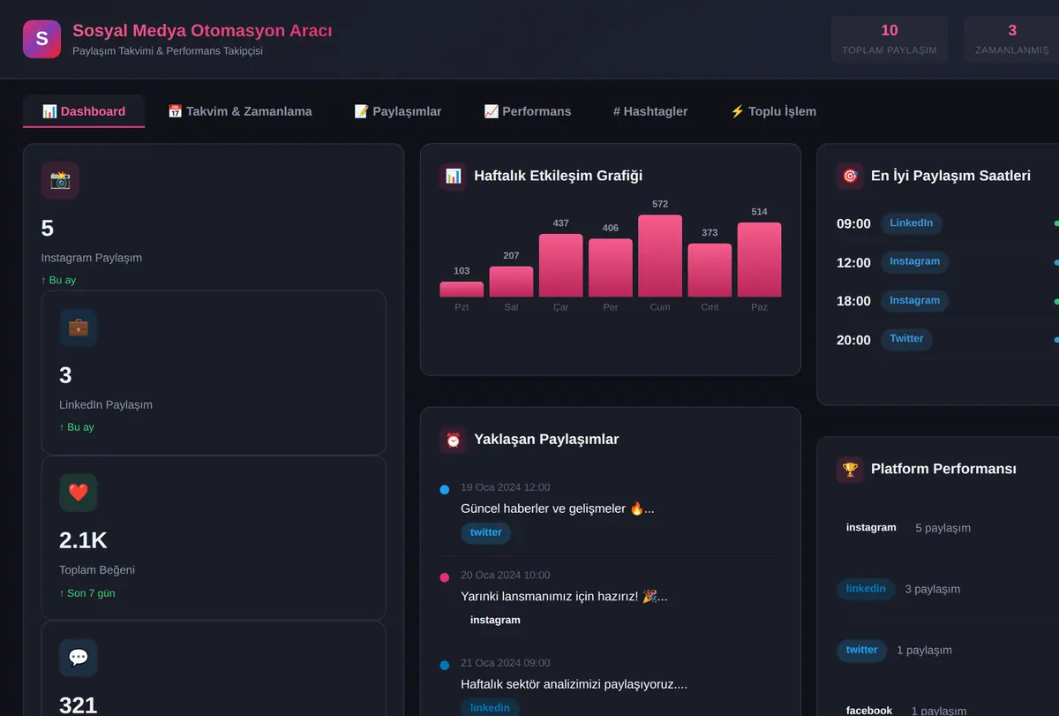Open the Performans tab
The image size is (1059, 716).
528,111
